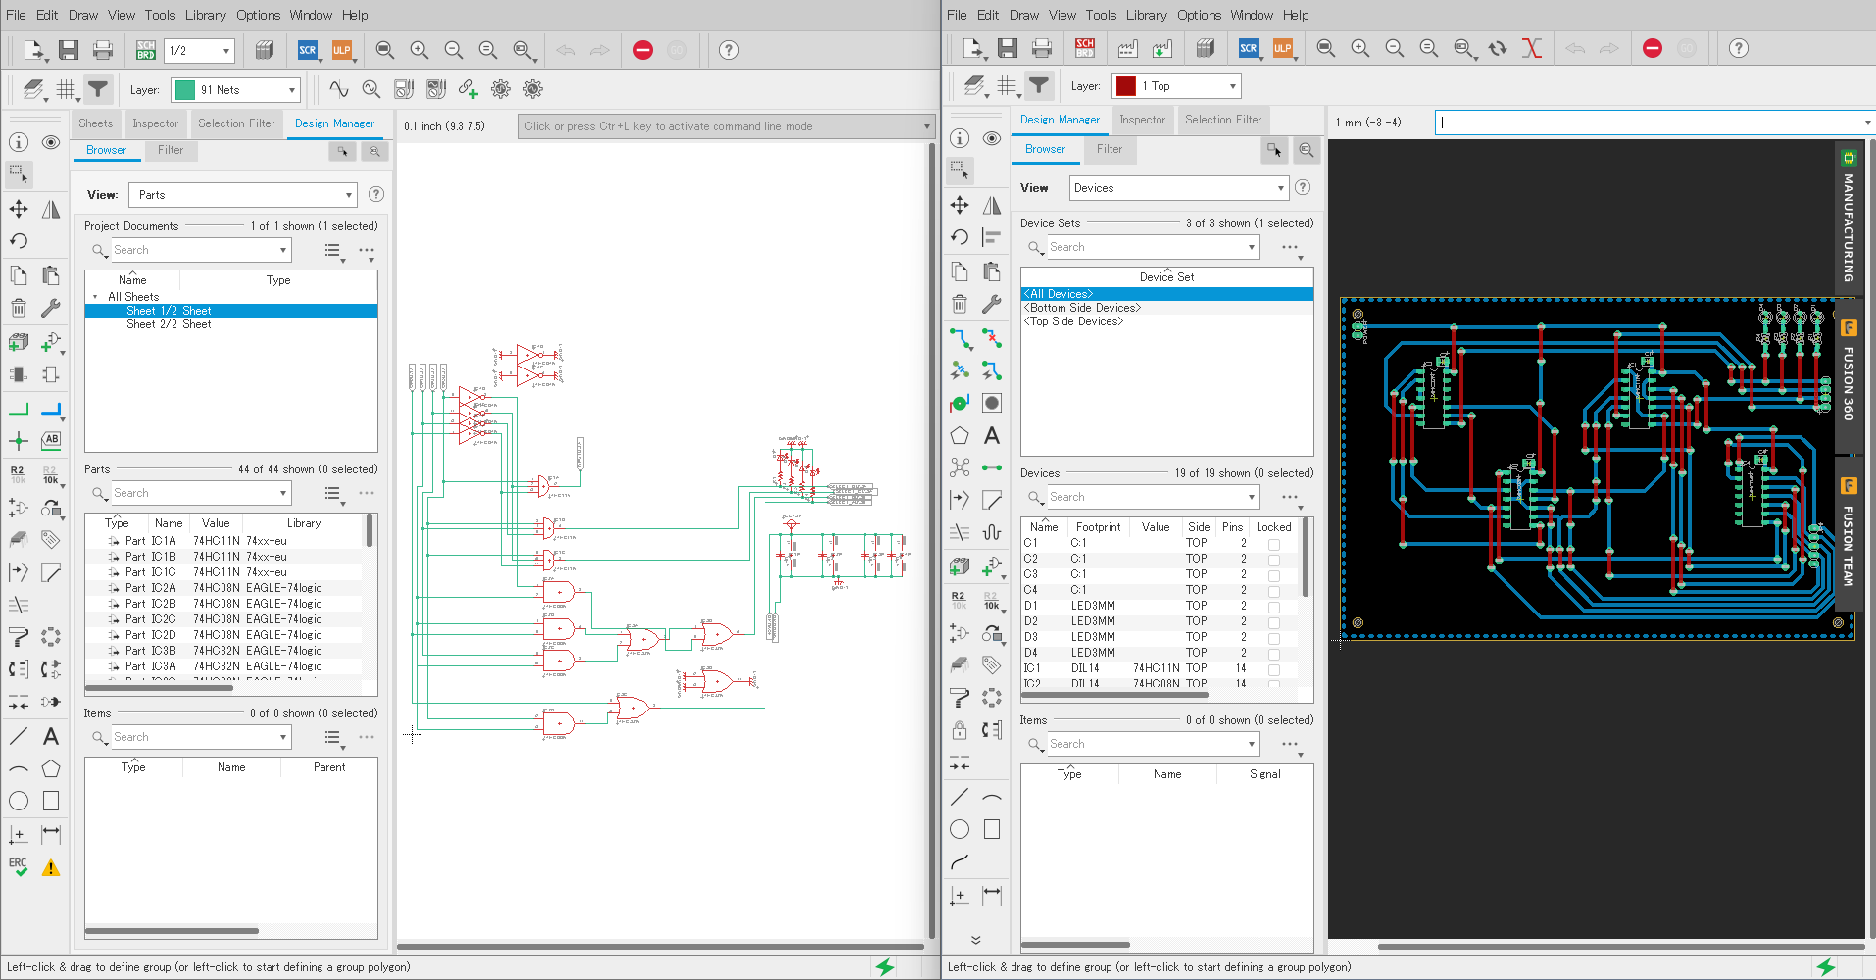1876x980 pixels.
Task: Click the Delete trash icon in schematic sidebar
Action: [19, 308]
